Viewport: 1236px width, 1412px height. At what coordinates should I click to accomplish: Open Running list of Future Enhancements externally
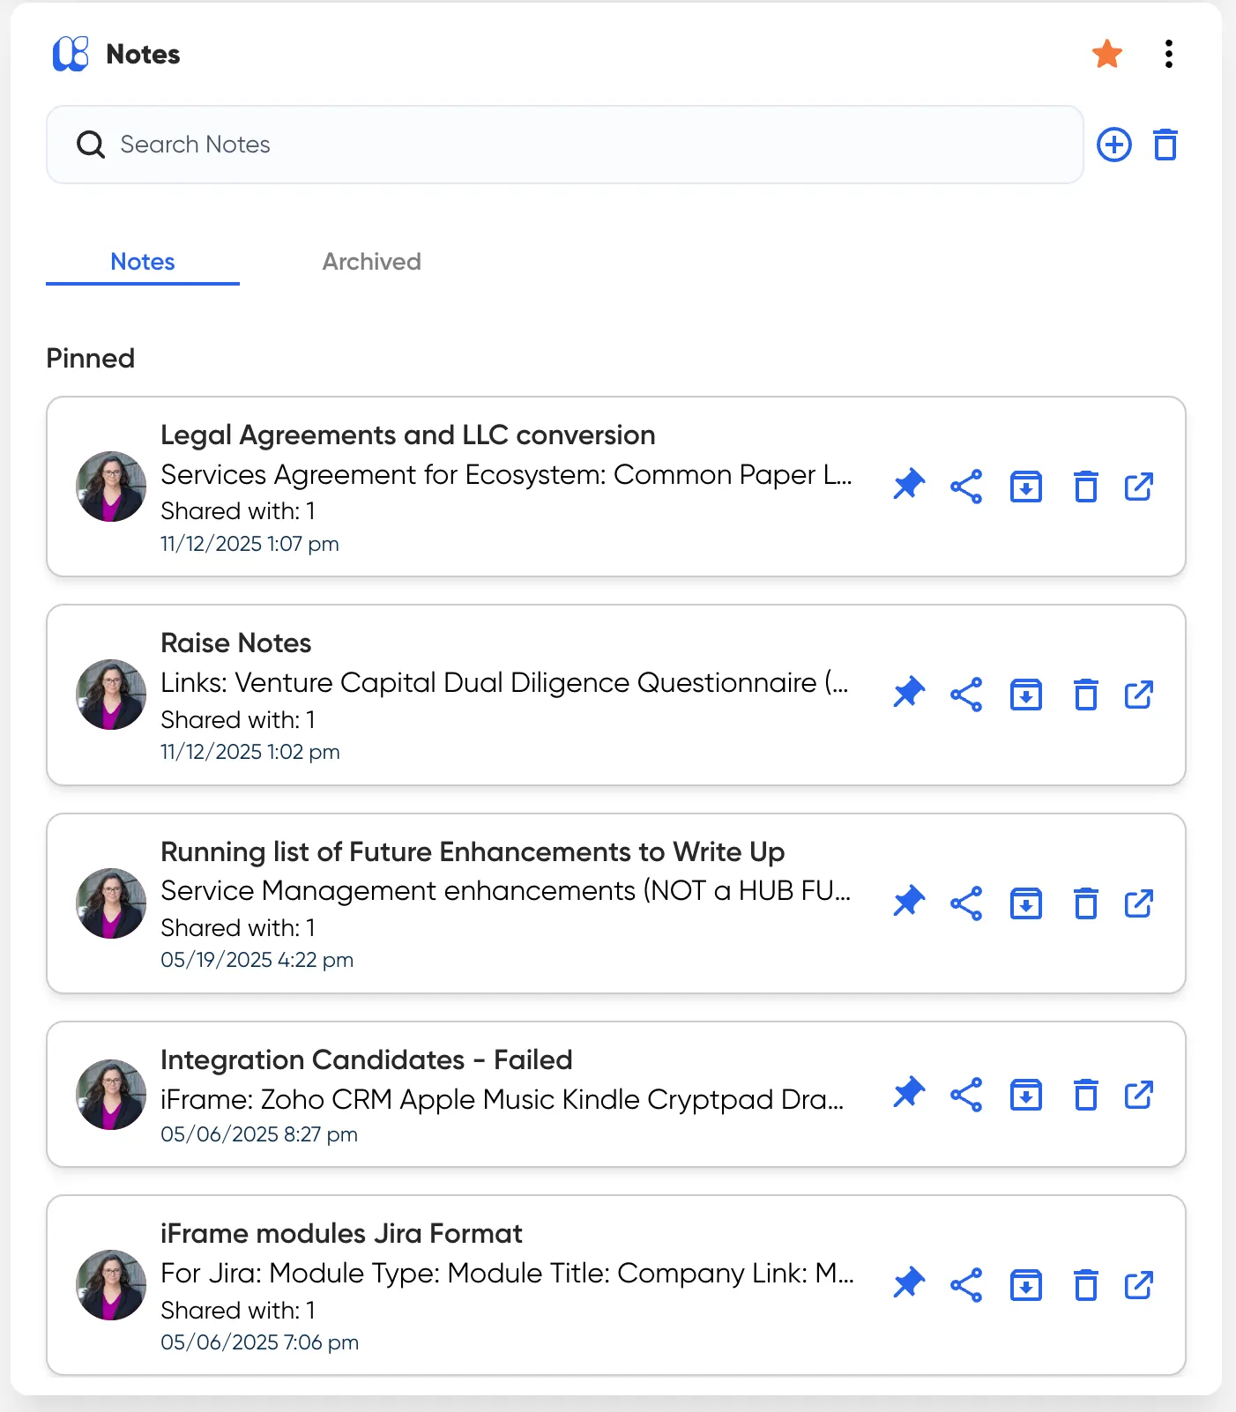click(x=1139, y=903)
